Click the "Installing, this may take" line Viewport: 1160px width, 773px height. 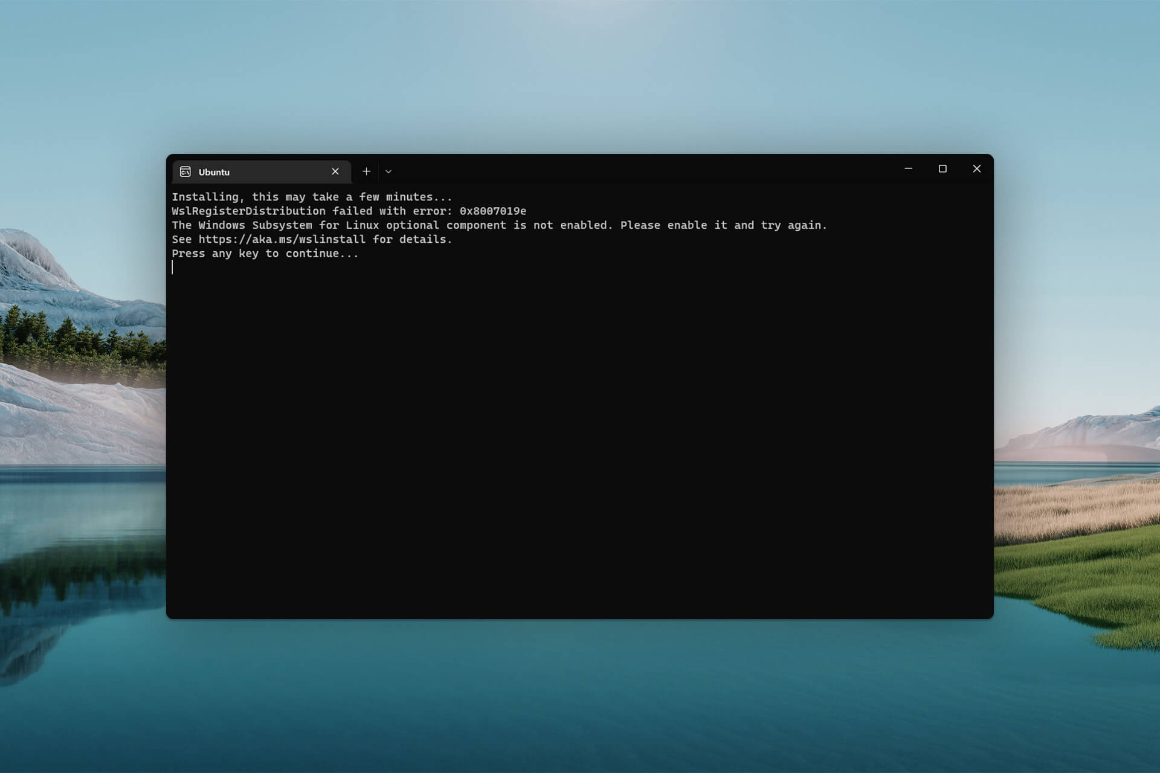[x=312, y=197]
